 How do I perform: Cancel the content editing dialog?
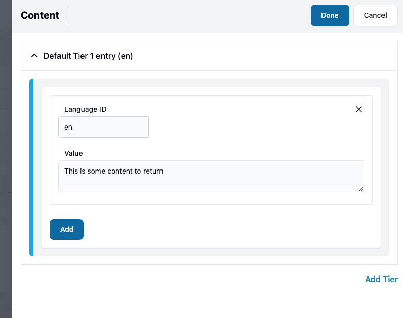point(375,15)
